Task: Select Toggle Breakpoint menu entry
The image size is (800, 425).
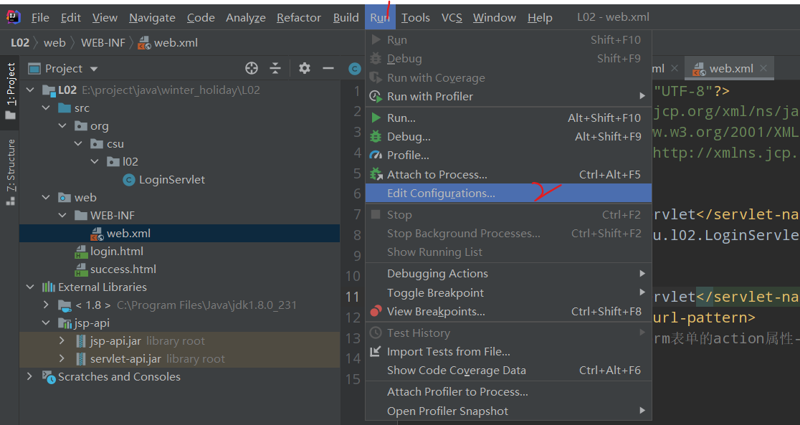Action: pos(509,293)
